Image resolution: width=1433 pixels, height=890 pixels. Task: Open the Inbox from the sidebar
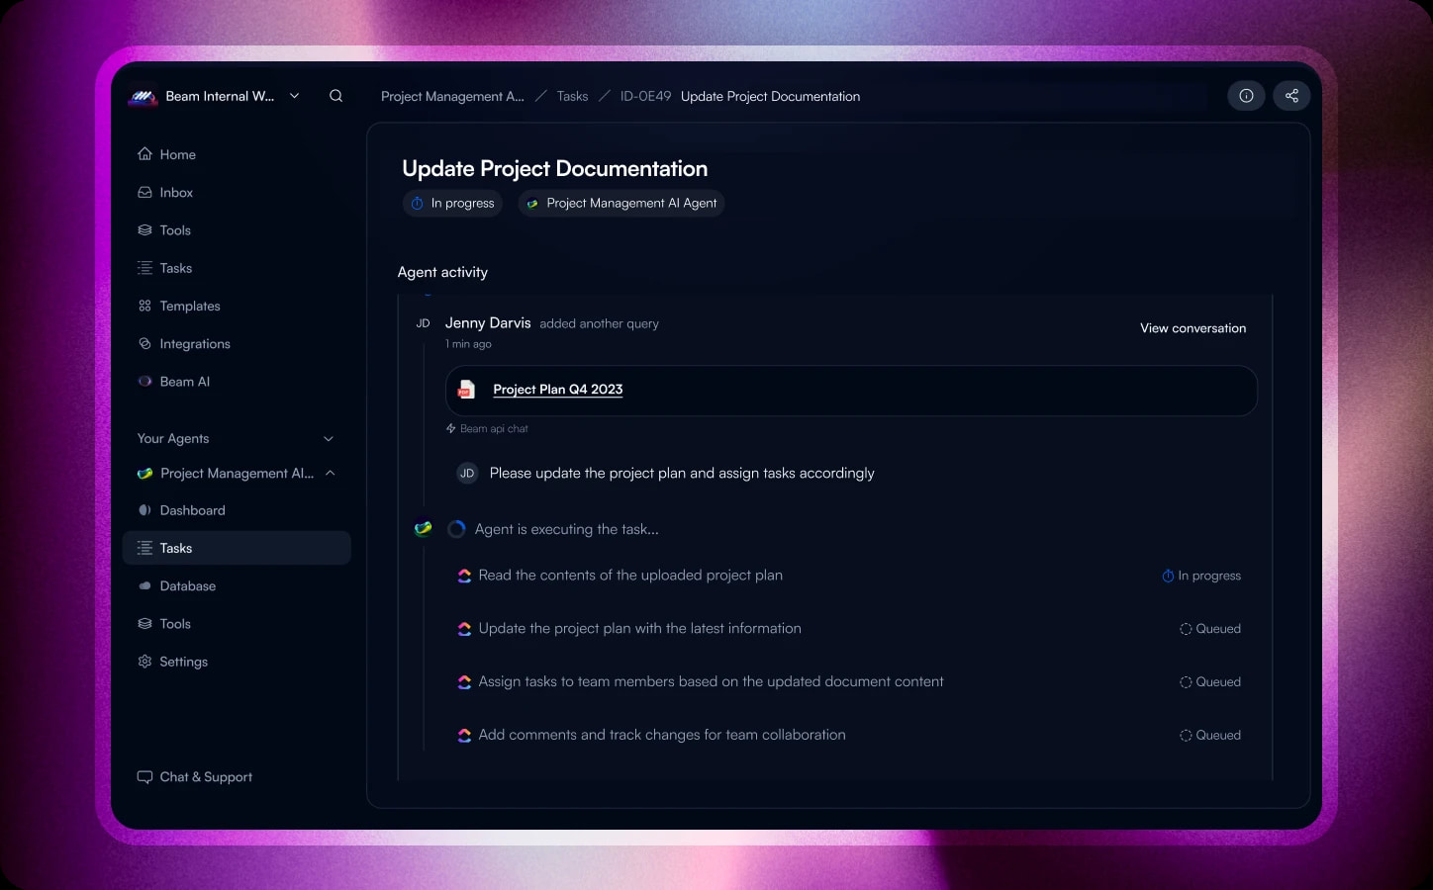tap(176, 192)
